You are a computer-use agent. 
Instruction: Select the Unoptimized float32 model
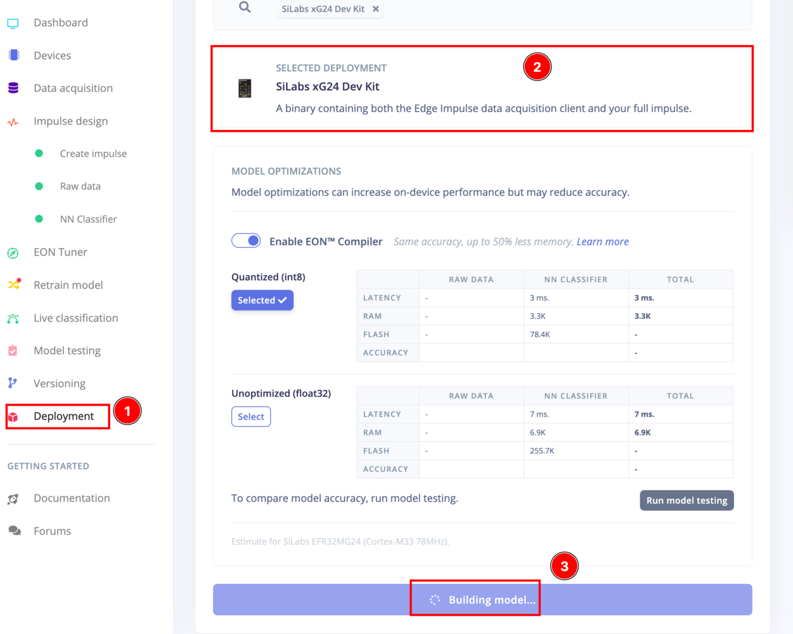(251, 417)
